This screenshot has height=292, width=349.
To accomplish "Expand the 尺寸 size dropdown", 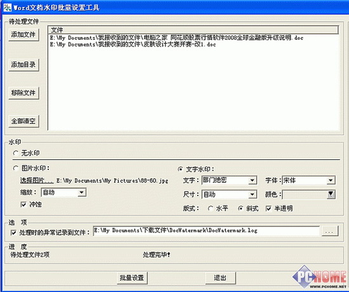I will (x=252, y=194).
